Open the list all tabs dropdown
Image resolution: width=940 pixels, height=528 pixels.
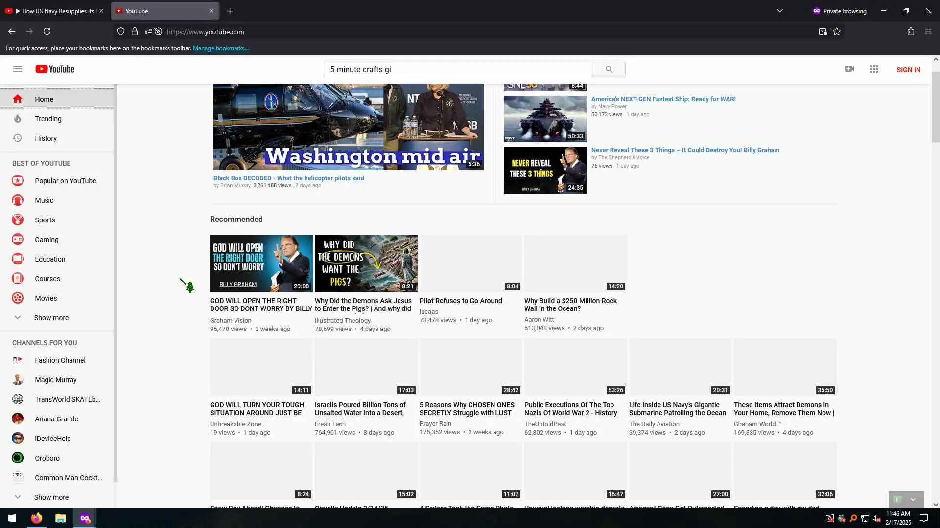point(780,11)
